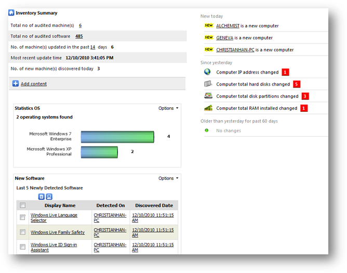Open the Windows Live ID Sign-in Assistant link
Screen dimensions: 347x273
(x=54, y=247)
